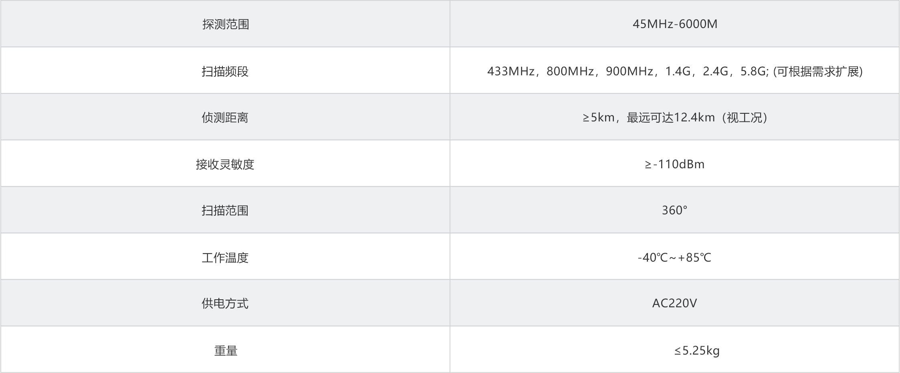Select the 5.8G band text
This screenshot has width=900, height=373.
(x=753, y=72)
